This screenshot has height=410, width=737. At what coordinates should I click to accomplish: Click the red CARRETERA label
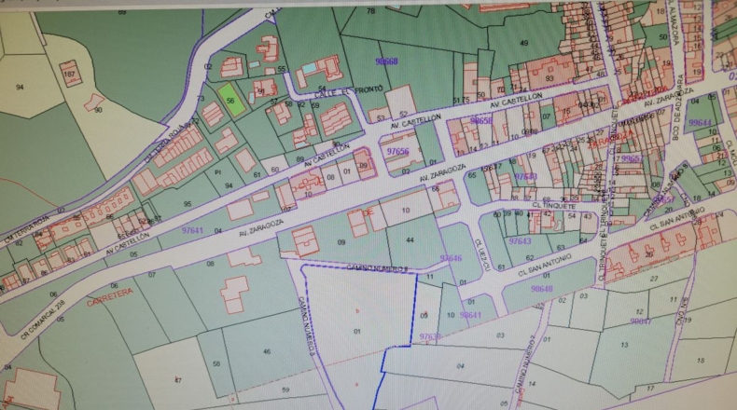[110, 297]
